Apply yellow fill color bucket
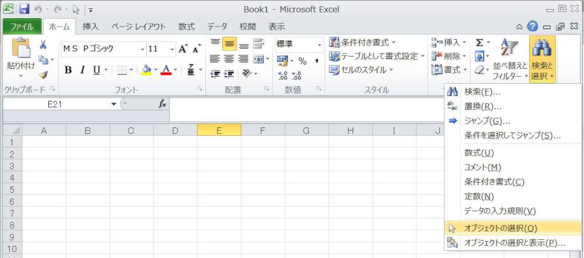The width and height of the screenshot is (584, 258). click(147, 70)
